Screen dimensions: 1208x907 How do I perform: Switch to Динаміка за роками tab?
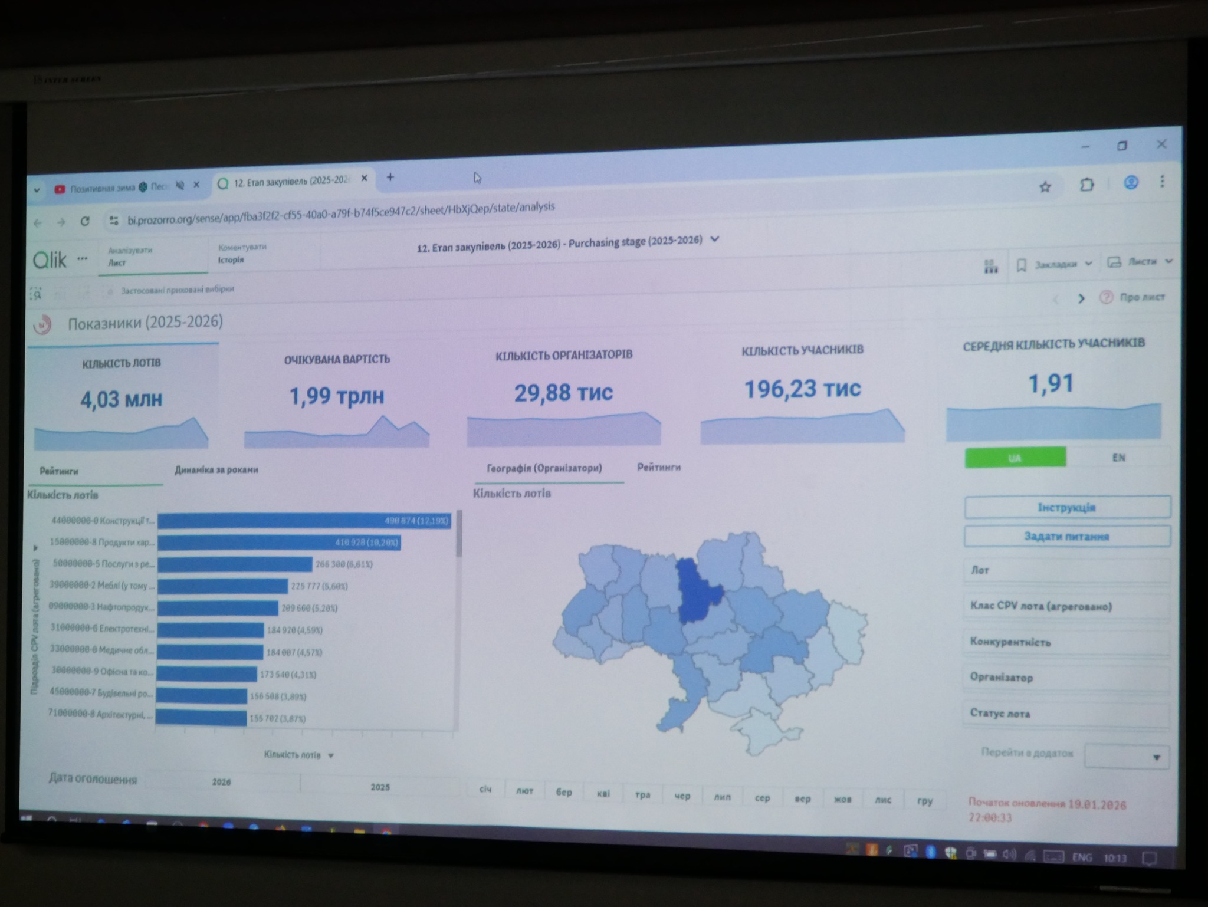pos(216,470)
